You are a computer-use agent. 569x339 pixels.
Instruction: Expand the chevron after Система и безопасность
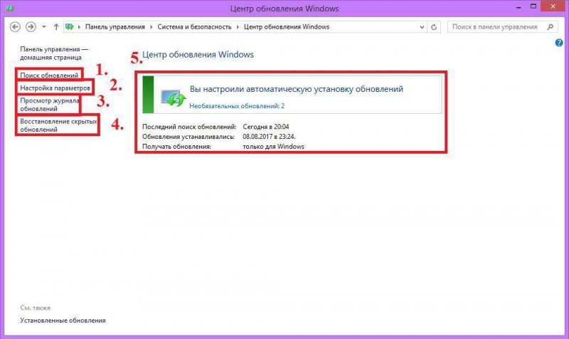[238, 27]
